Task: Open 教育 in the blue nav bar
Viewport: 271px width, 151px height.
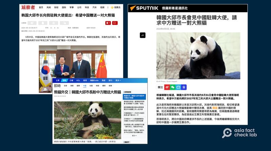Action: tap(85, 80)
